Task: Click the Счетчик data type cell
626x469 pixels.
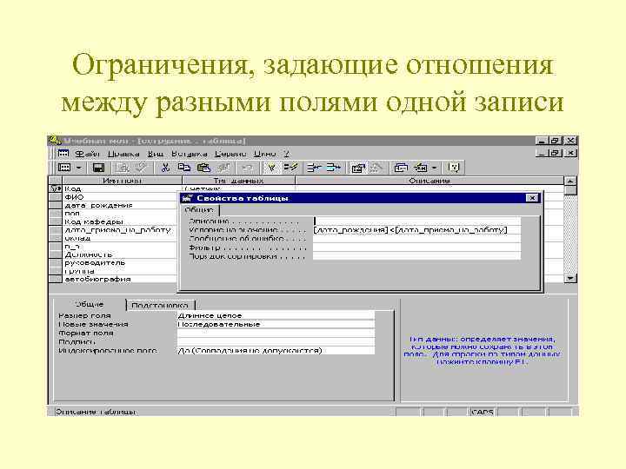Action: [238, 188]
